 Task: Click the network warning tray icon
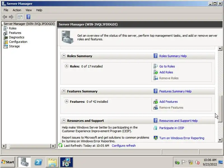[x=191, y=162]
